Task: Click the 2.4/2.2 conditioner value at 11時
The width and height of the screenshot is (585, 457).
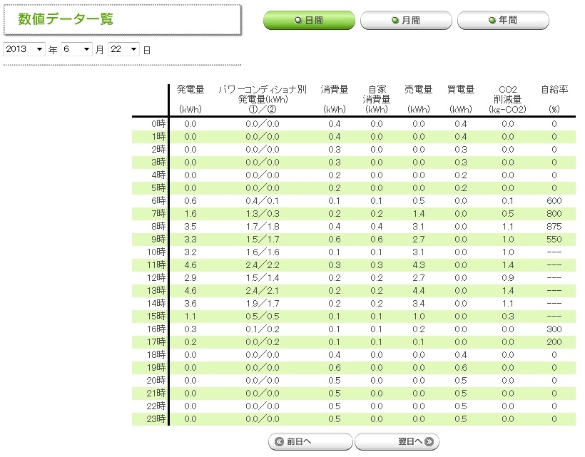Action: 263,265
